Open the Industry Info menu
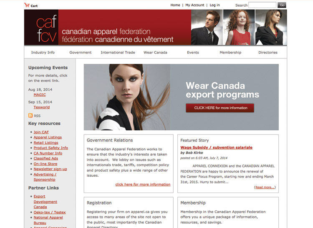The width and height of the screenshot is (313, 228). [x=43, y=52]
